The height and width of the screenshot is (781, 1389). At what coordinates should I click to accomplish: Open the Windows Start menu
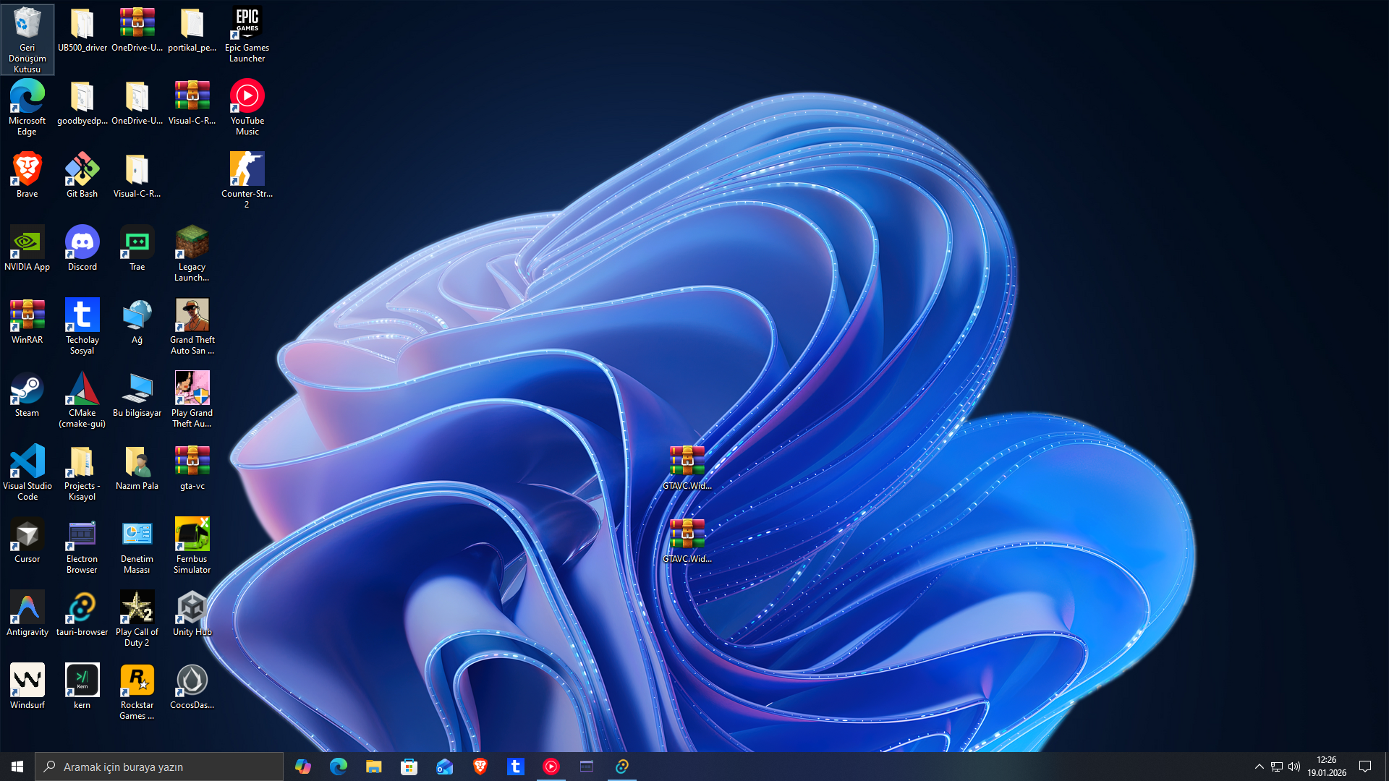click(17, 767)
